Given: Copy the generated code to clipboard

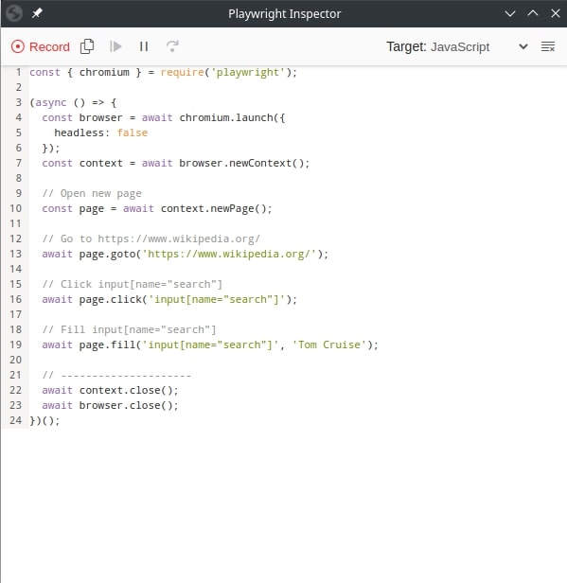Looking at the screenshot, I should [87, 46].
